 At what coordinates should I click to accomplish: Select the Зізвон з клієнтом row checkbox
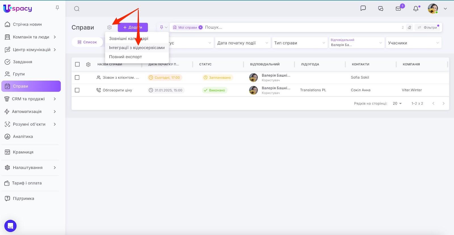pos(77,77)
